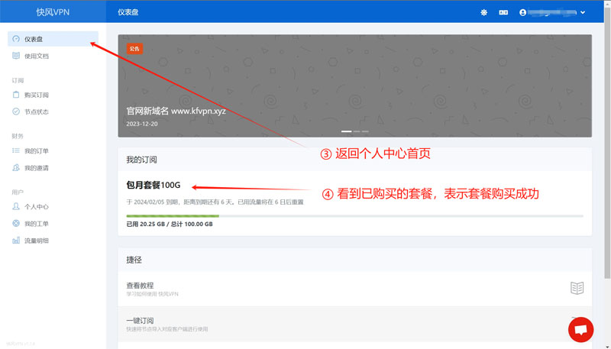Click the book icon beside 查看教程
The image size is (611, 349).
click(577, 288)
